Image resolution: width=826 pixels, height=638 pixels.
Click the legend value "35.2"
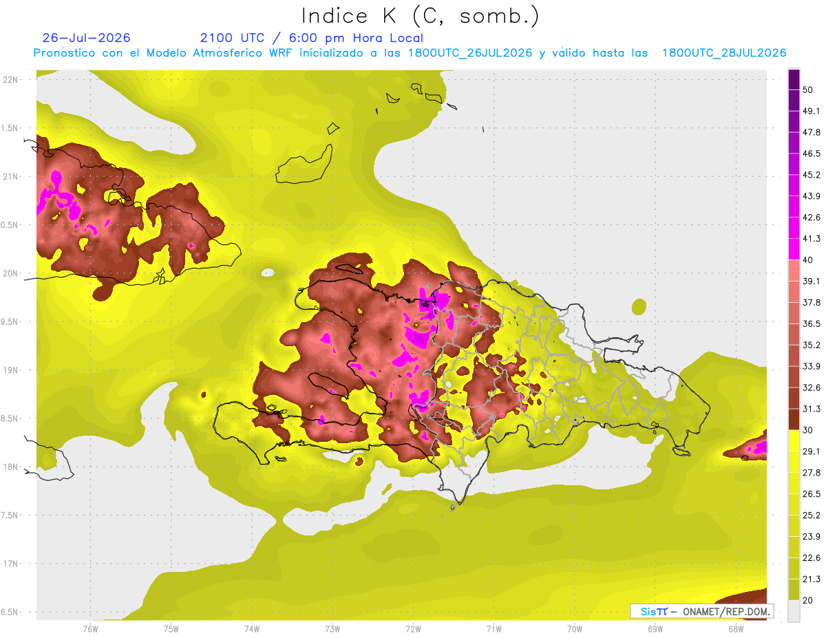pyautogui.click(x=812, y=345)
